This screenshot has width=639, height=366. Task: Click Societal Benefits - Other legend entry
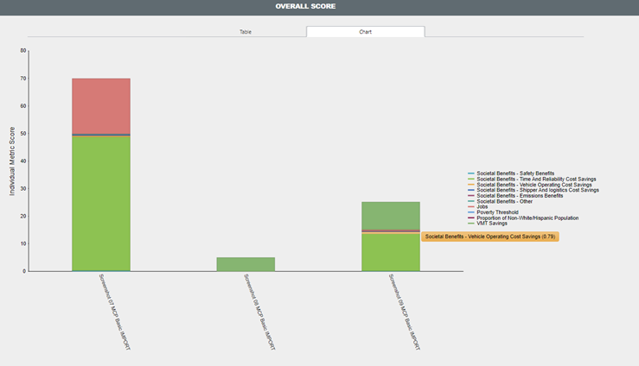pyautogui.click(x=508, y=201)
